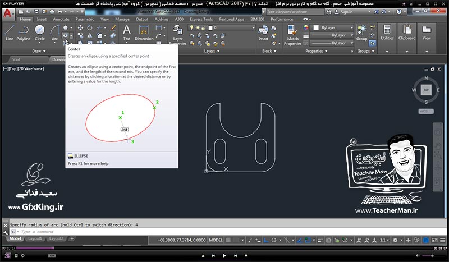Click the Insert block icon
Viewport: 449px width, 262px height.
263,33
